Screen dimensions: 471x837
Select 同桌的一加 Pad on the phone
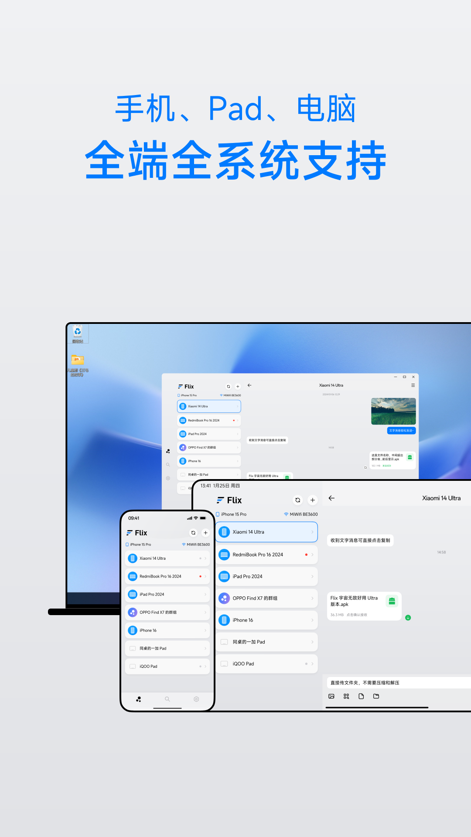(x=167, y=648)
